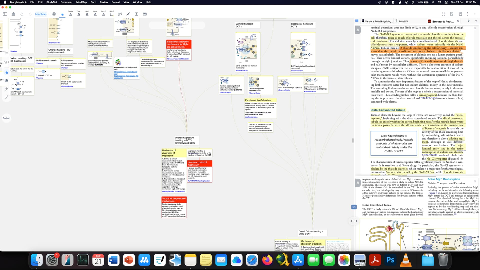
Task: Select the pencil drawing tool
Action: [128, 14]
